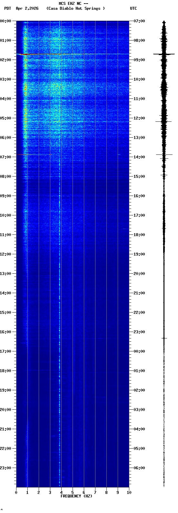Click the '2' frequency axis tick label

(x=39, y=493)
